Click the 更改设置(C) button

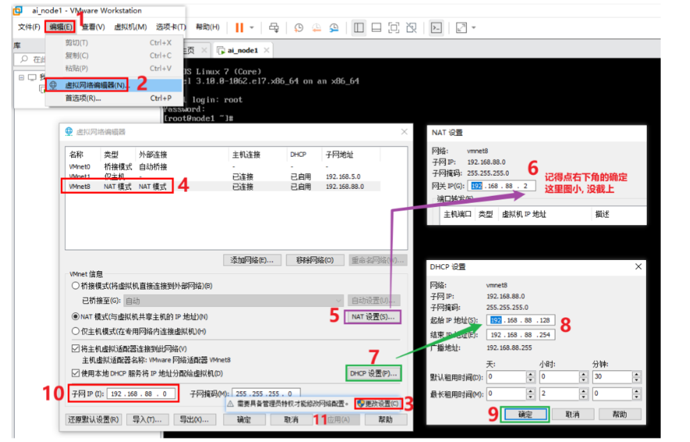378,403
